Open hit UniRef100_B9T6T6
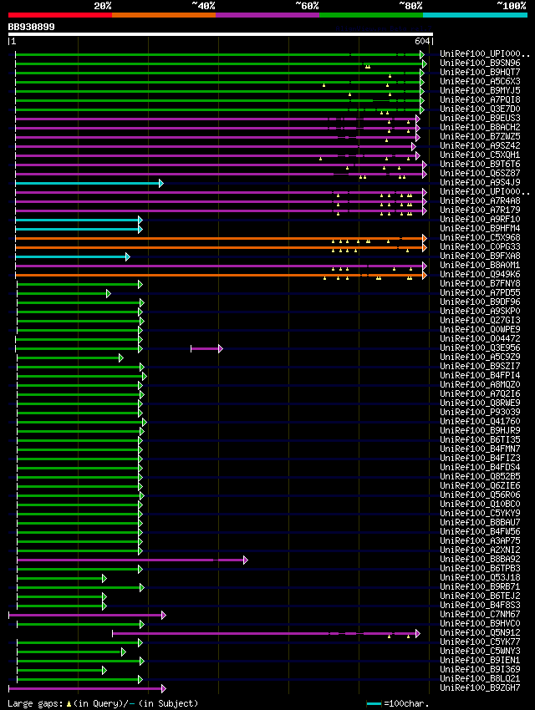 [x=480, y=164]
